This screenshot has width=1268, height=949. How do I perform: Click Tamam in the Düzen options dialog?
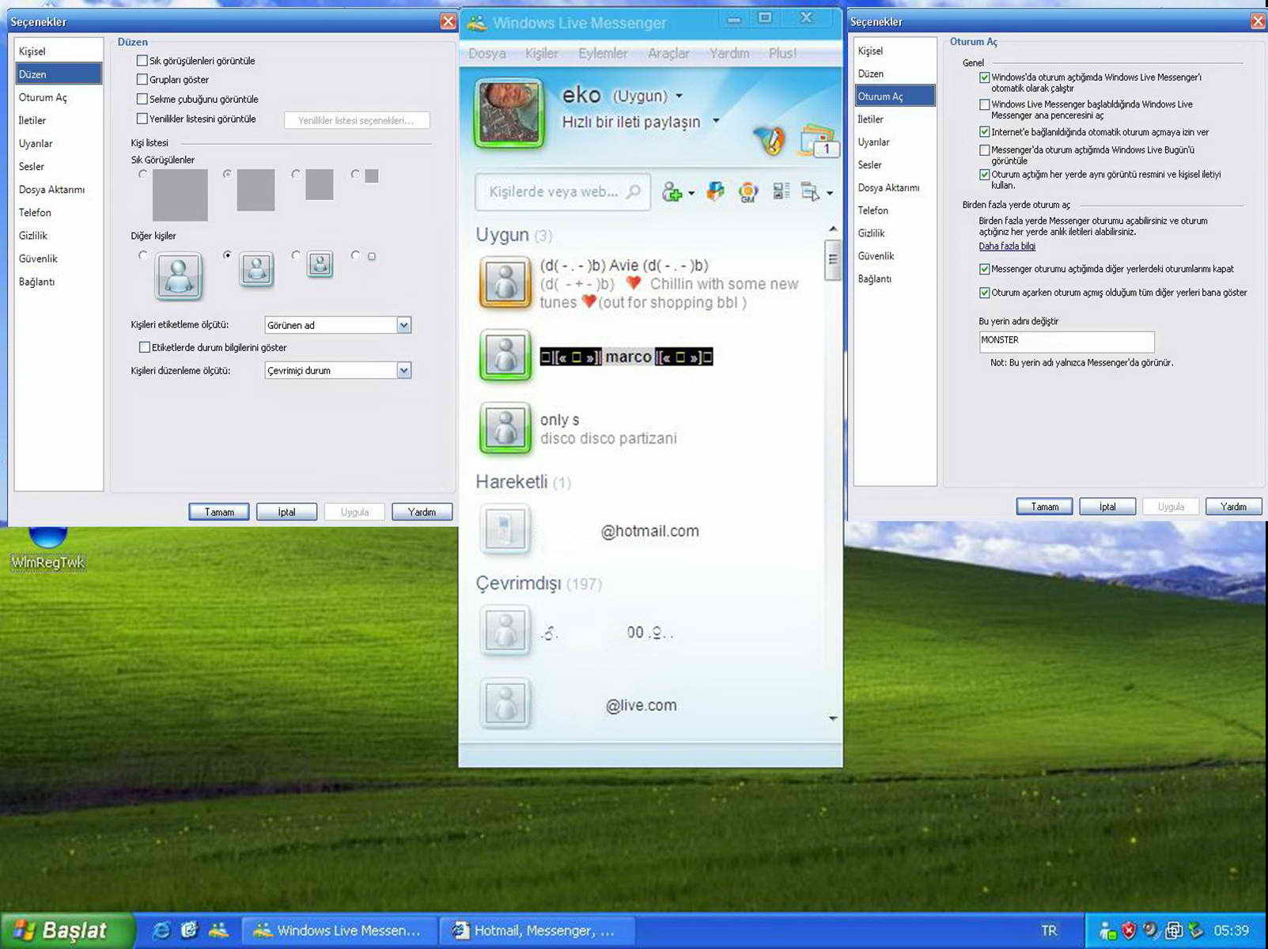(x=219, y=512)
